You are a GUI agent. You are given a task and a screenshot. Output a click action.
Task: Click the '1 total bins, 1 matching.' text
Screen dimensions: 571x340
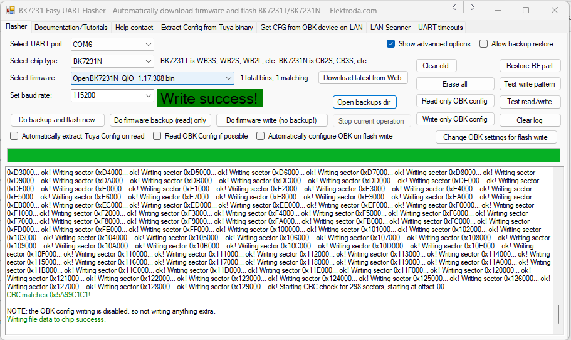pyautogui.click(x=275, y=78)
